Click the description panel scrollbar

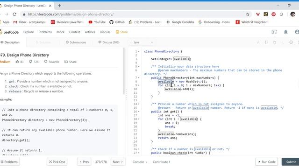click(x=124, y=71)
